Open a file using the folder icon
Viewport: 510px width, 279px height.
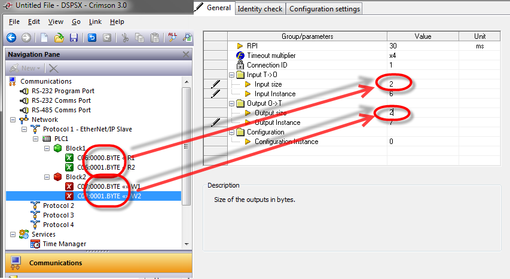pos(59,38)
